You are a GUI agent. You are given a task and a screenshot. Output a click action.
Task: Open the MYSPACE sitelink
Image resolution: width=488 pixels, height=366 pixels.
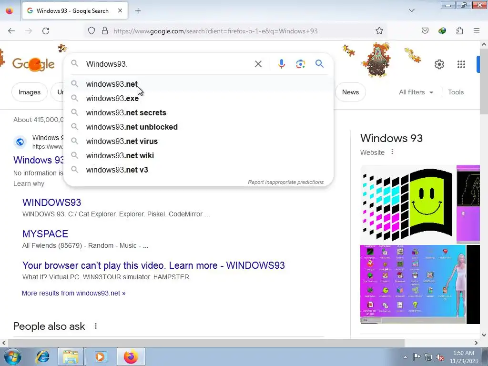45,234
